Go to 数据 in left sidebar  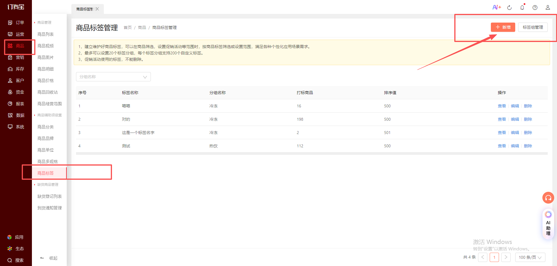click(16, 115)
